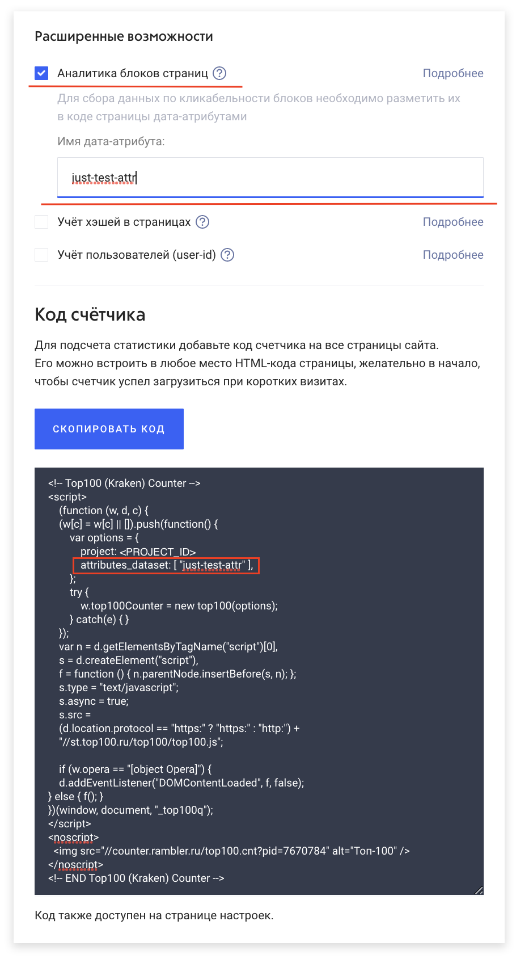The height and width of the screenshot is (959, 516).
Task: Open Подробнее link for Учёт хэшей
Action: point(453,222)
